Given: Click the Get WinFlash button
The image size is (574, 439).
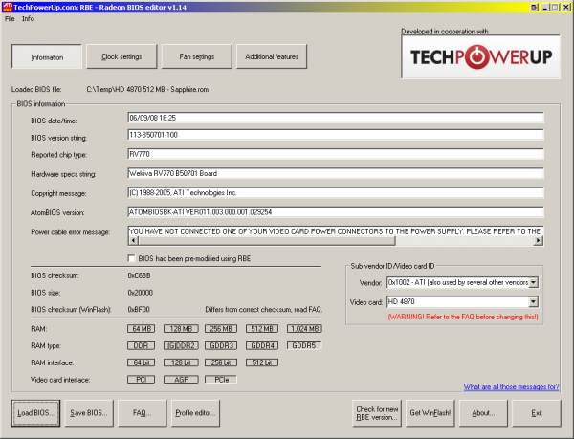Looking at the screenshot, I should pyautogui.click(x=430, y=413).
